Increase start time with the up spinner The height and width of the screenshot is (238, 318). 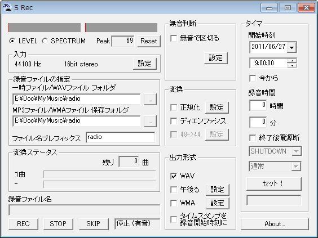click(292, 61)
